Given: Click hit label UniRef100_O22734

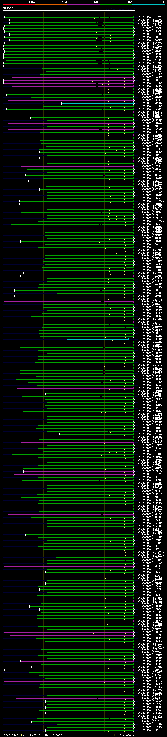Looking at the screenshot, I should coord(150,129).
